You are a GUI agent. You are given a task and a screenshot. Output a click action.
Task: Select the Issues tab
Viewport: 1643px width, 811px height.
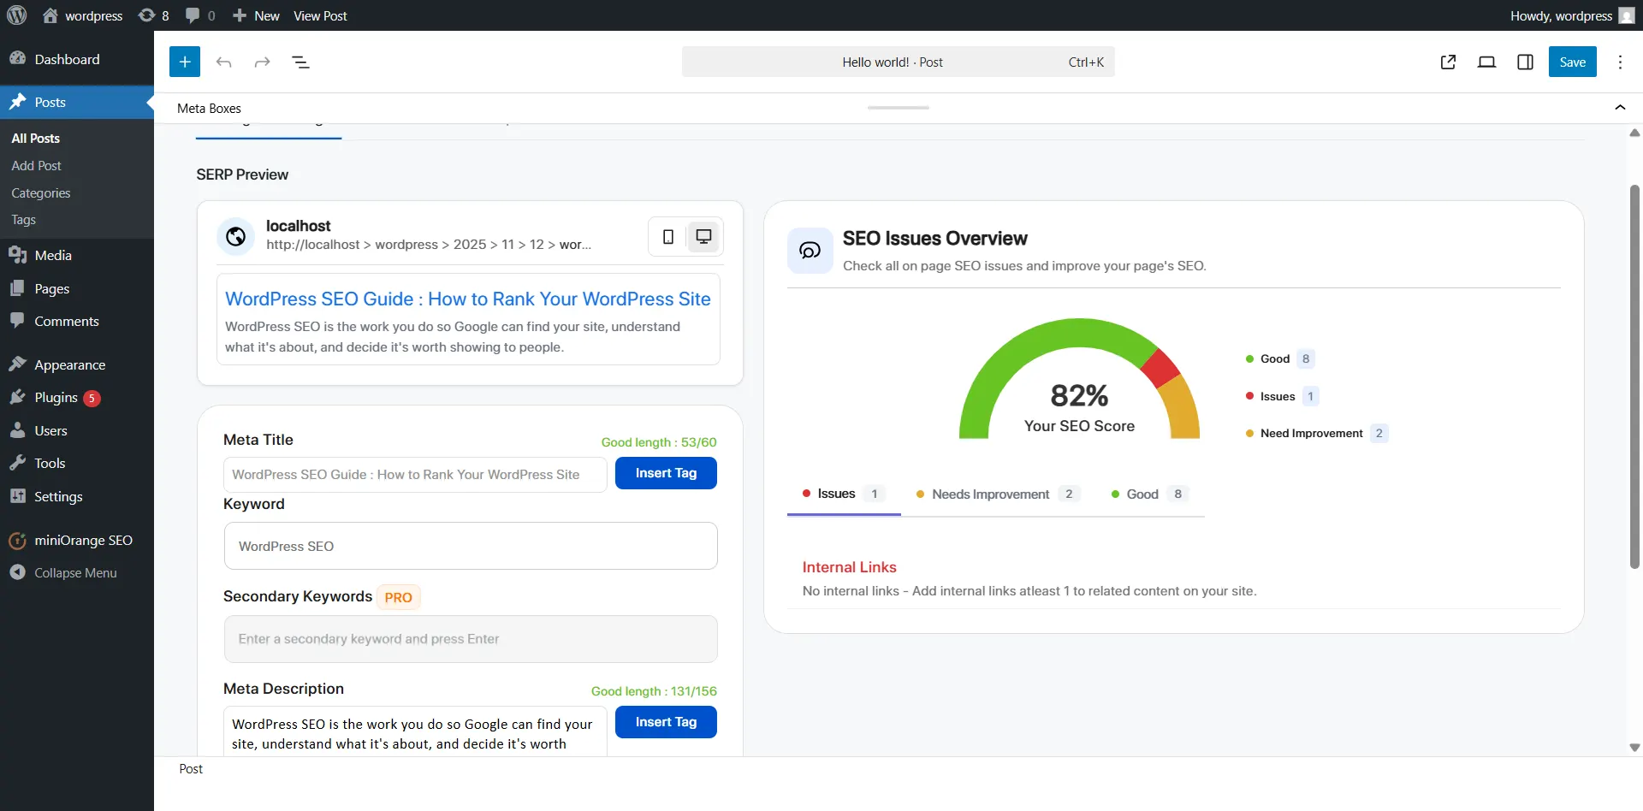click(x=844, y=494)
